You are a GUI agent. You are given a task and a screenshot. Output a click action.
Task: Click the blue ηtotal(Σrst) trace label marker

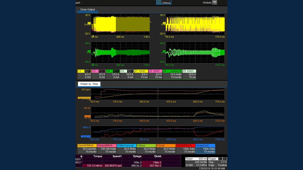tap(86, 136)
